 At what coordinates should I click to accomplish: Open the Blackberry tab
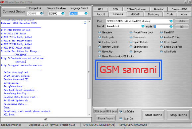(153, 14)
